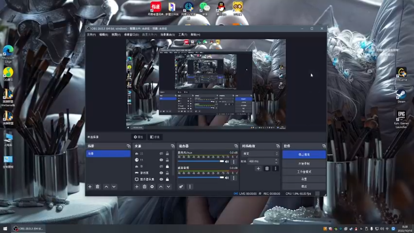Viewport: 414px width, 233px height.
Task: Undock the Scenes panel via its pop-out icon
Action: 128,146
